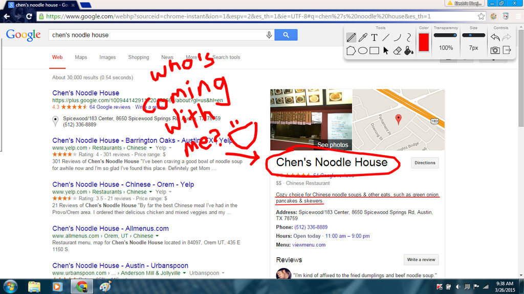Click the map thumbnail with red pin
Viewport: 524px width, 294px height.
tap(399, 119)
